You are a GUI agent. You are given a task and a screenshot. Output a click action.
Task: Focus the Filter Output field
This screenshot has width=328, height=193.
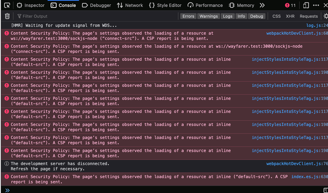(x=96, y=16)
